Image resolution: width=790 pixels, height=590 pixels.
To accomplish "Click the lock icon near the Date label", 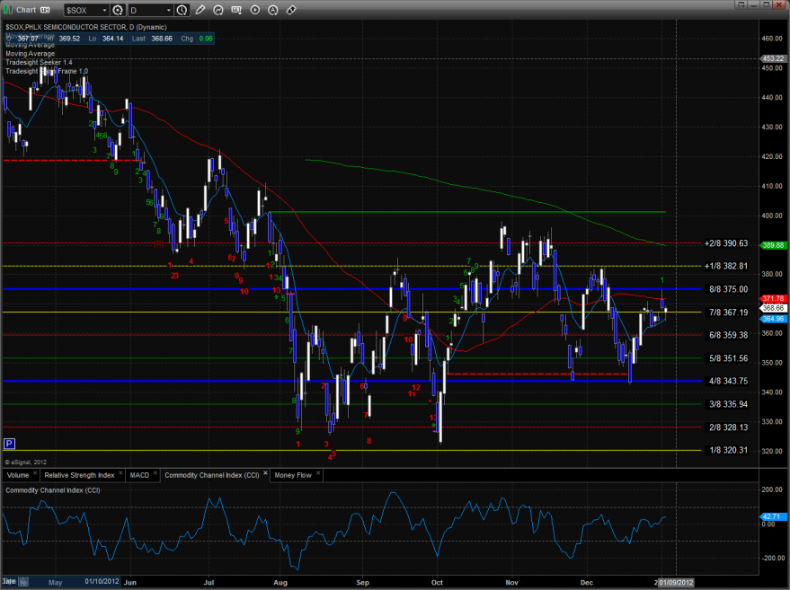I will click(23, 582).
